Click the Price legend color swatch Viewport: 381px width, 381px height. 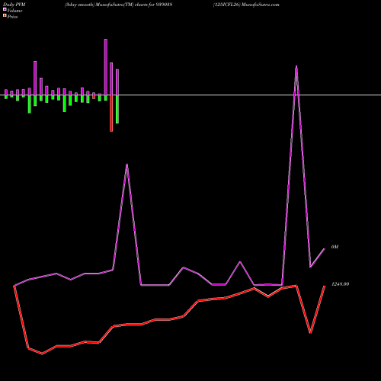pyautogui.click(x=5, y=15)
